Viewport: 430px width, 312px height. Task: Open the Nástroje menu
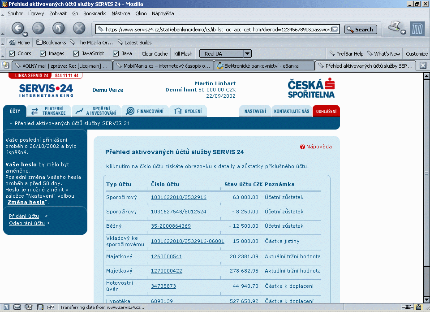click(x=120, y=13)
